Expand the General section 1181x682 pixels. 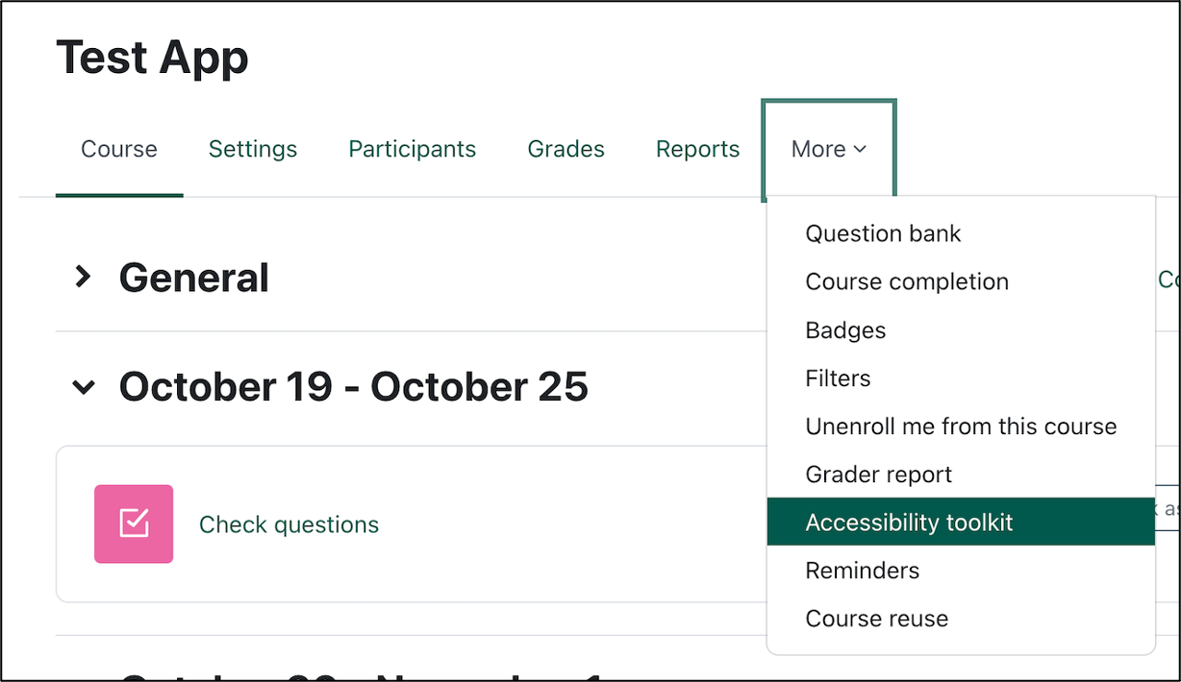(85, 278)
